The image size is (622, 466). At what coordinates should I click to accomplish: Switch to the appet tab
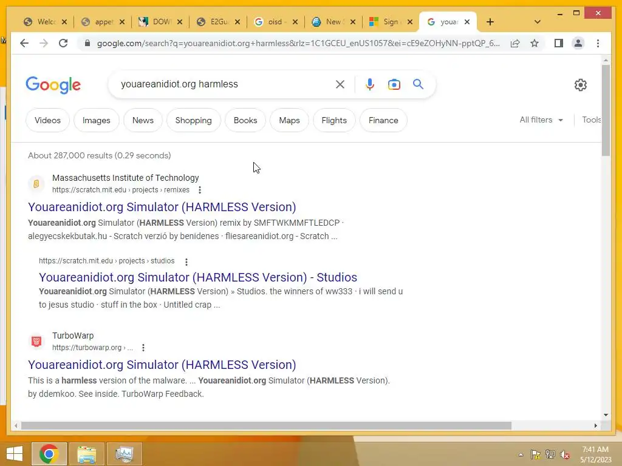(x=98, y=22)
